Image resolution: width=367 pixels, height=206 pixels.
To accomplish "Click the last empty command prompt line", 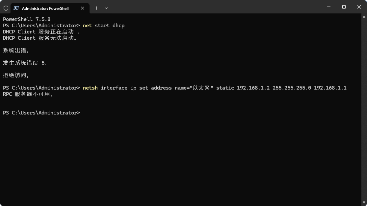I will 43,113.
